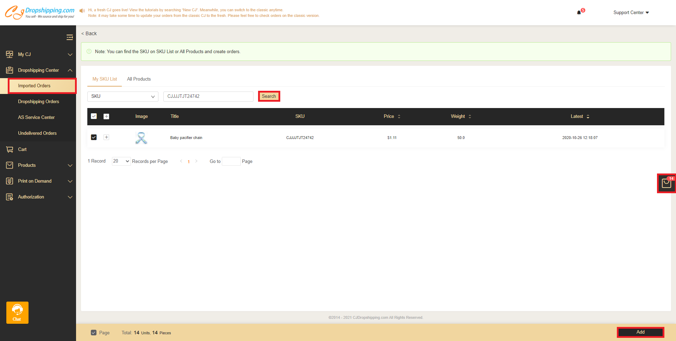Click the Authorization icon in the sidebar
This screenshot has width=676, height=341.
tap(10, 197)
